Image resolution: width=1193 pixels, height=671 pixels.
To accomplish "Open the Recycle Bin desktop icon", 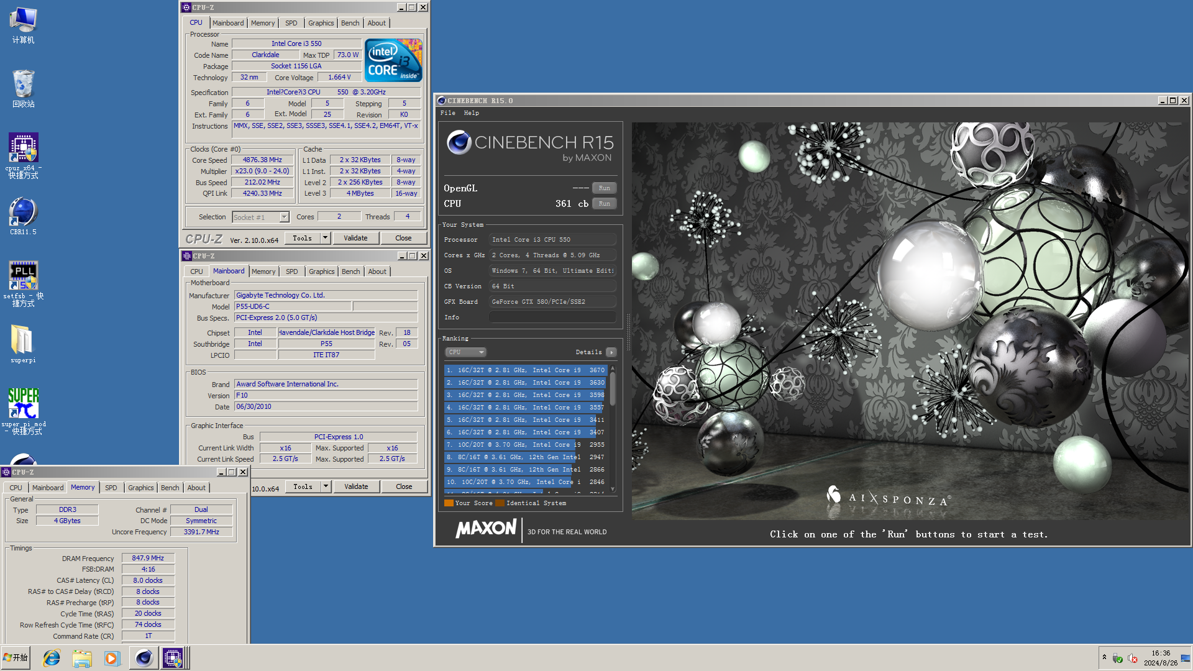I will [x=23, y=88].
